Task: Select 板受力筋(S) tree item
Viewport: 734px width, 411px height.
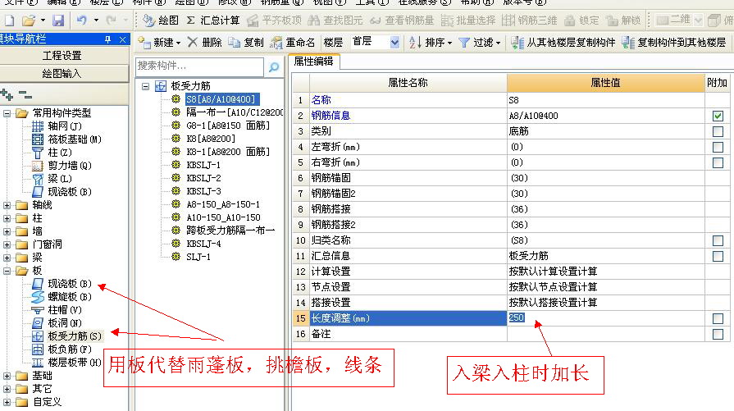Action: point(66,336)
